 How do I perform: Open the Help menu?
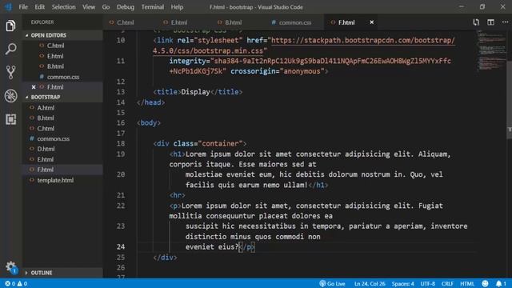177,7
